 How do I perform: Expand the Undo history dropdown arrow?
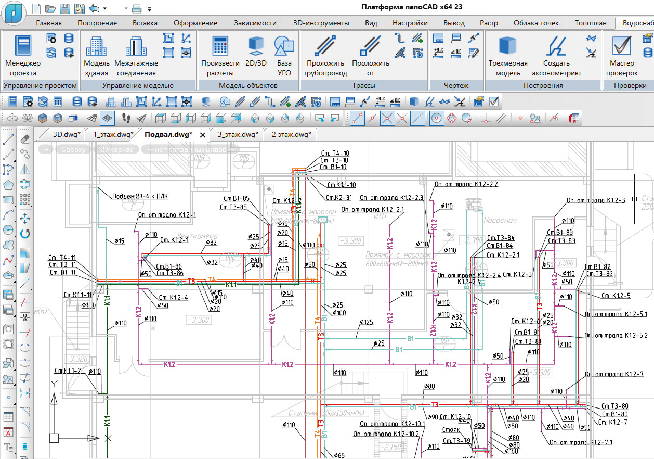click(x=104, y=9)
